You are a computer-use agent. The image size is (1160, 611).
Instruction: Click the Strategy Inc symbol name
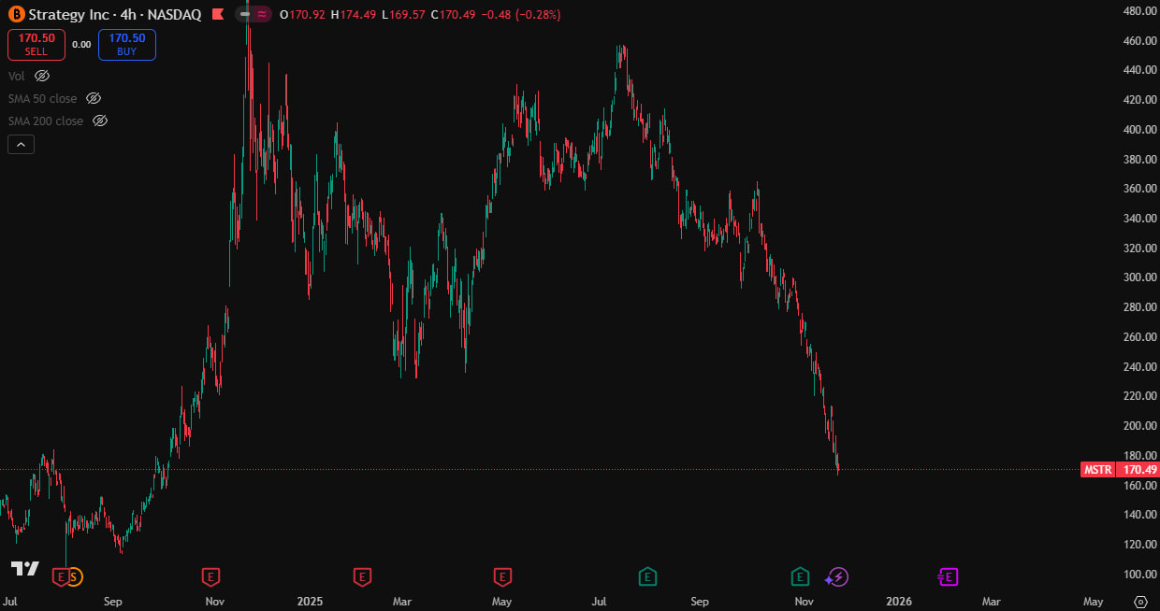[x=71, y=15]
